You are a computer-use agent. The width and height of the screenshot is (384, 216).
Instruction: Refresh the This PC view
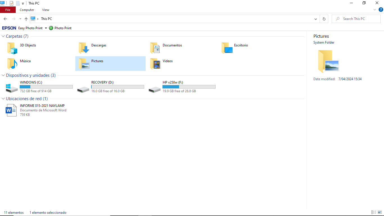click(324, 19)
